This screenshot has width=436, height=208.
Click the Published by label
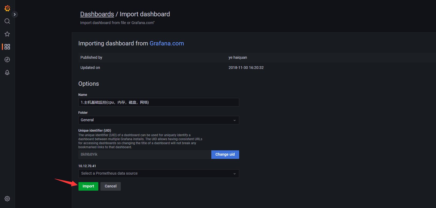91,57
